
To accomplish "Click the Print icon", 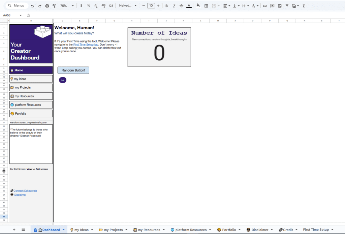I will [x=47, y=6].
